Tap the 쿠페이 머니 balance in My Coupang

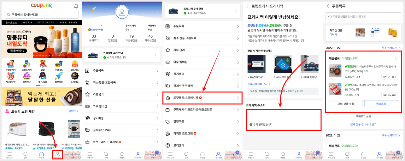pyautogui.click(x=132, y=27)
